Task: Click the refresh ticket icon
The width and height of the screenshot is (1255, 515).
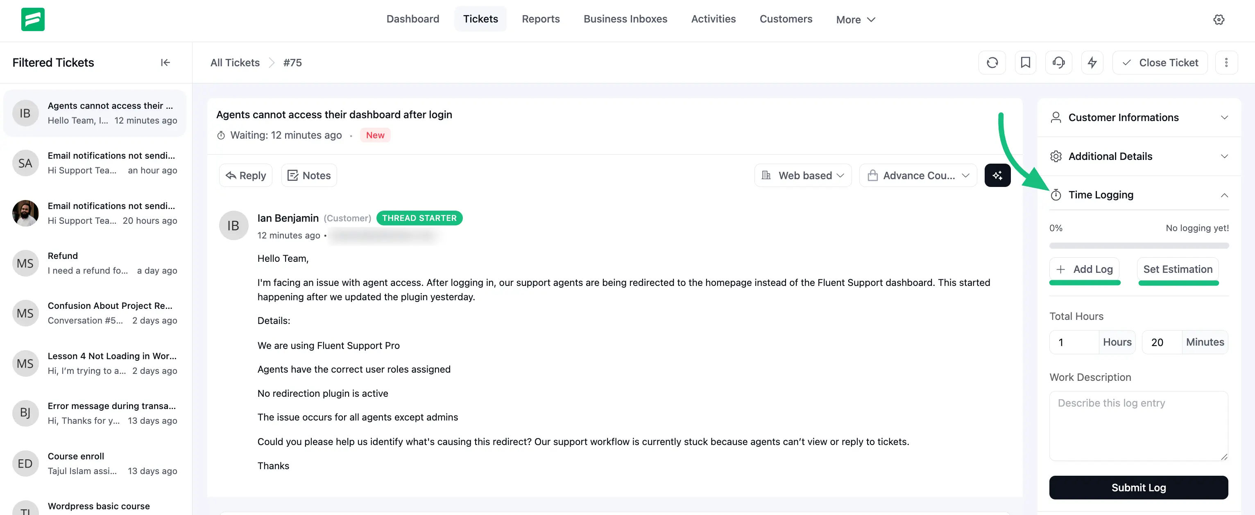Action: pos(992,63)
